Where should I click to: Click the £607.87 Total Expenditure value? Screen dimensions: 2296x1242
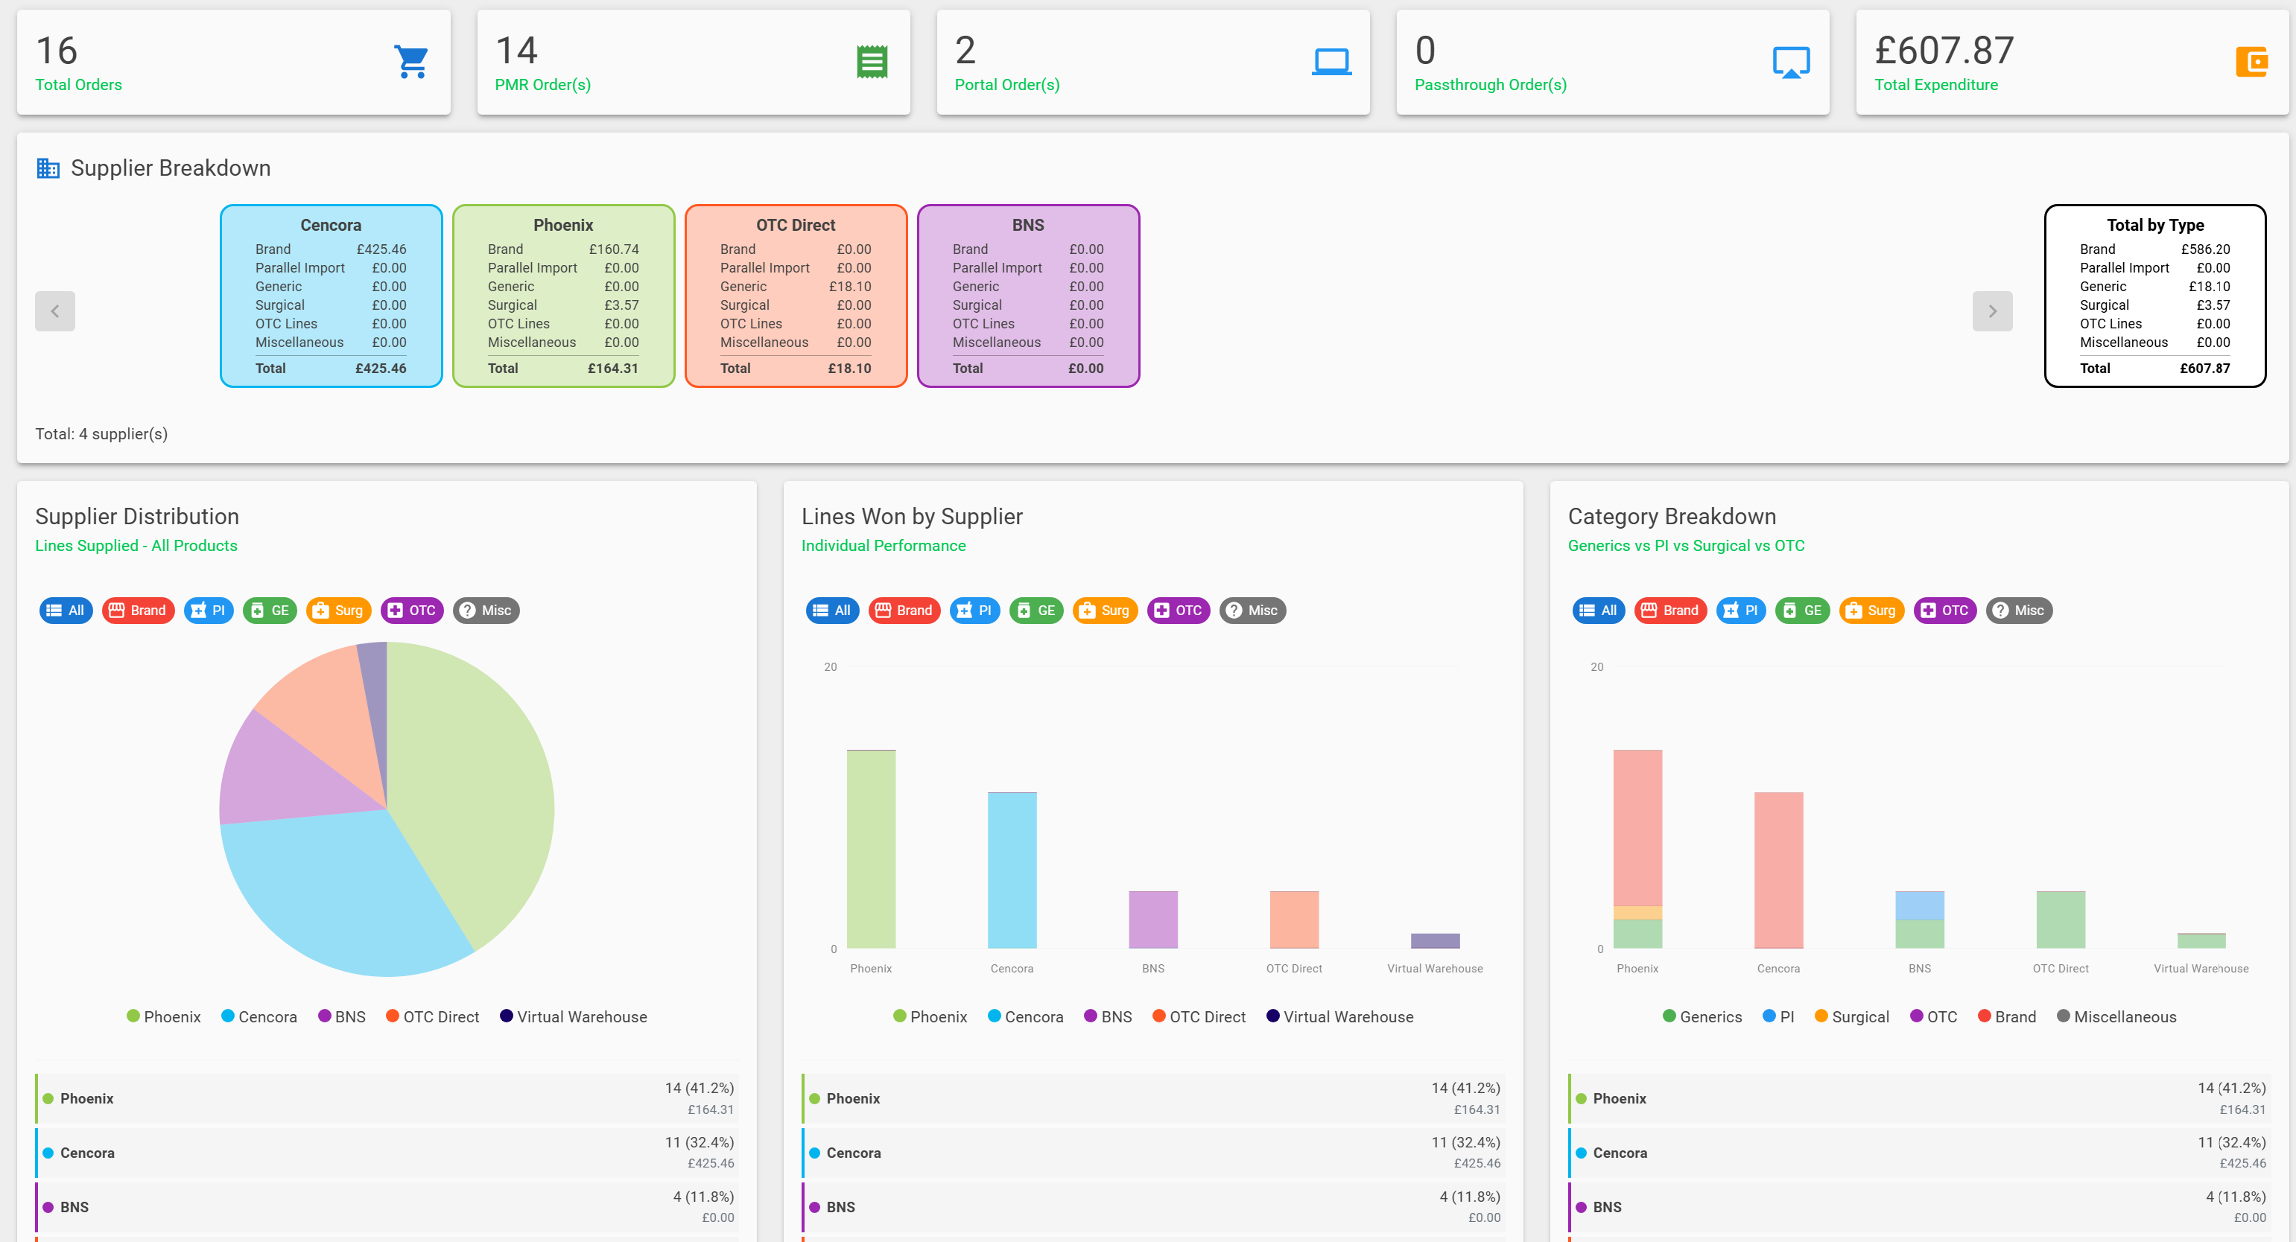[1944, 51]
